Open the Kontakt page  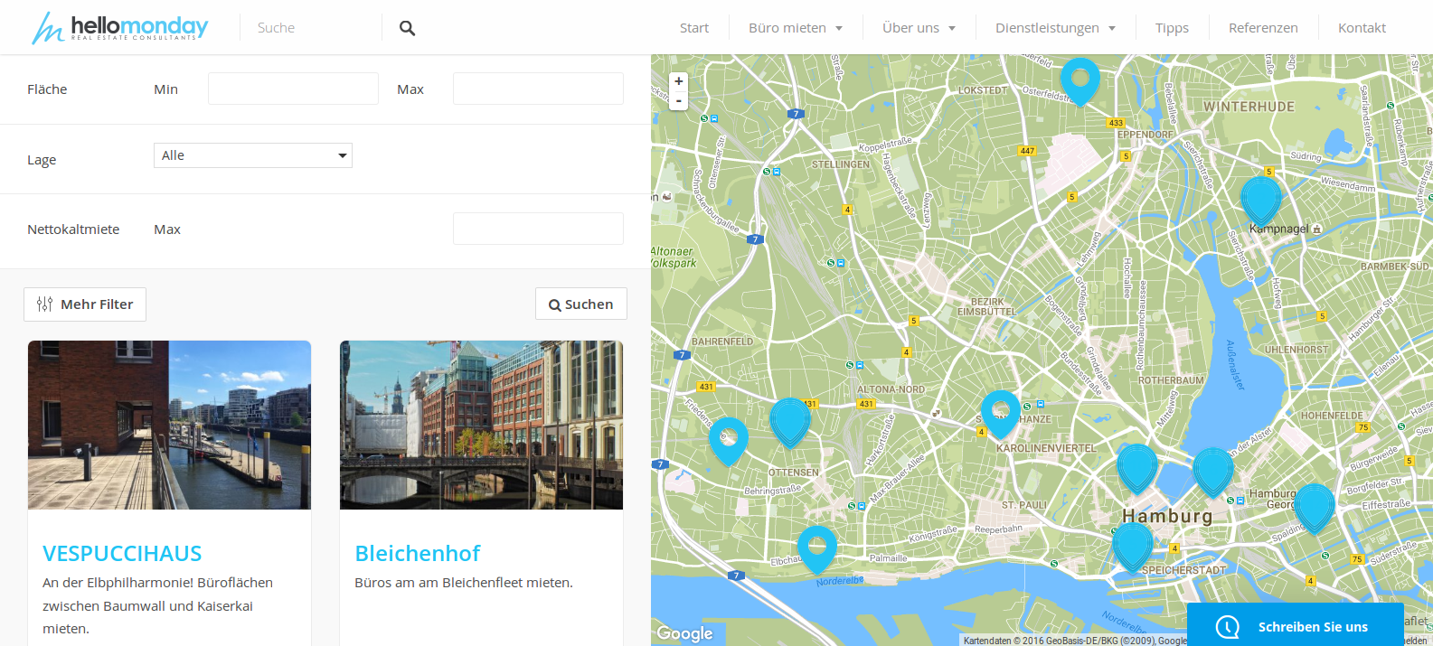(1362, 28)
